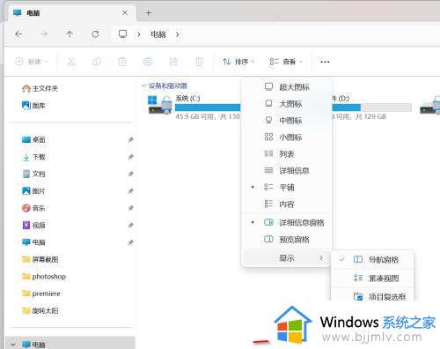Open the 查看 view dropdown
Viewport: 440px width, 349px height.
point(286,62)
